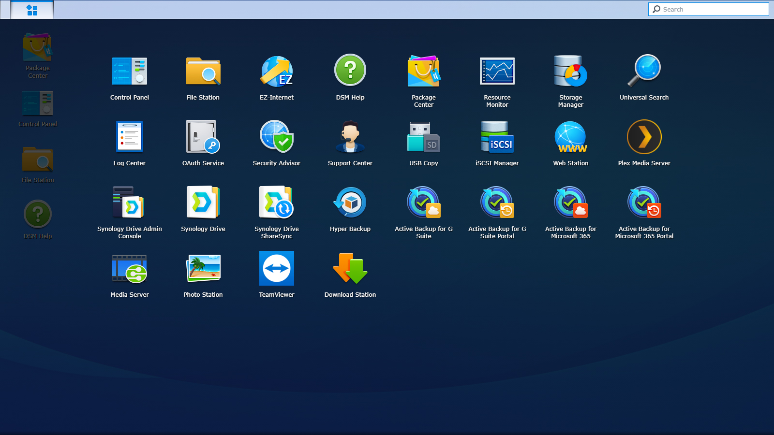Open Support Center

[350, 144]
